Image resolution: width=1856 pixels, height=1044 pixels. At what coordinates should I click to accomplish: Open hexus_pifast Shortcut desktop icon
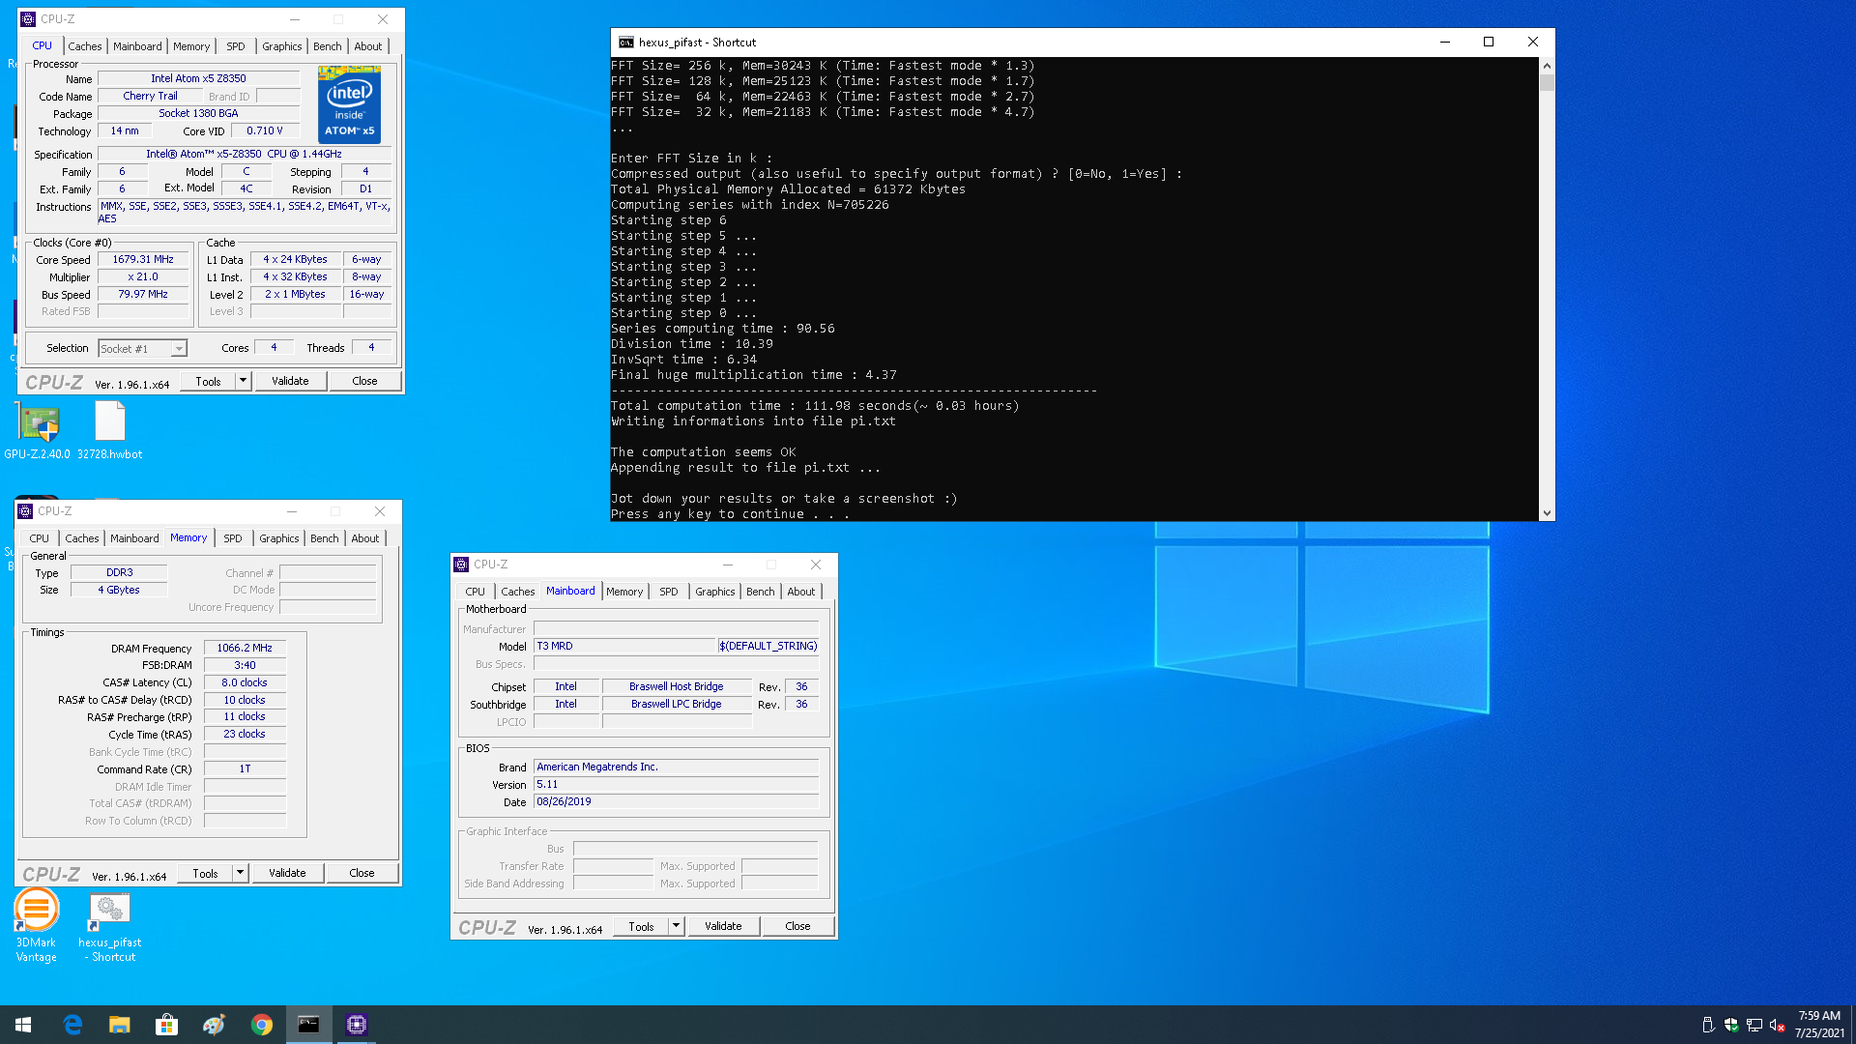109,925
